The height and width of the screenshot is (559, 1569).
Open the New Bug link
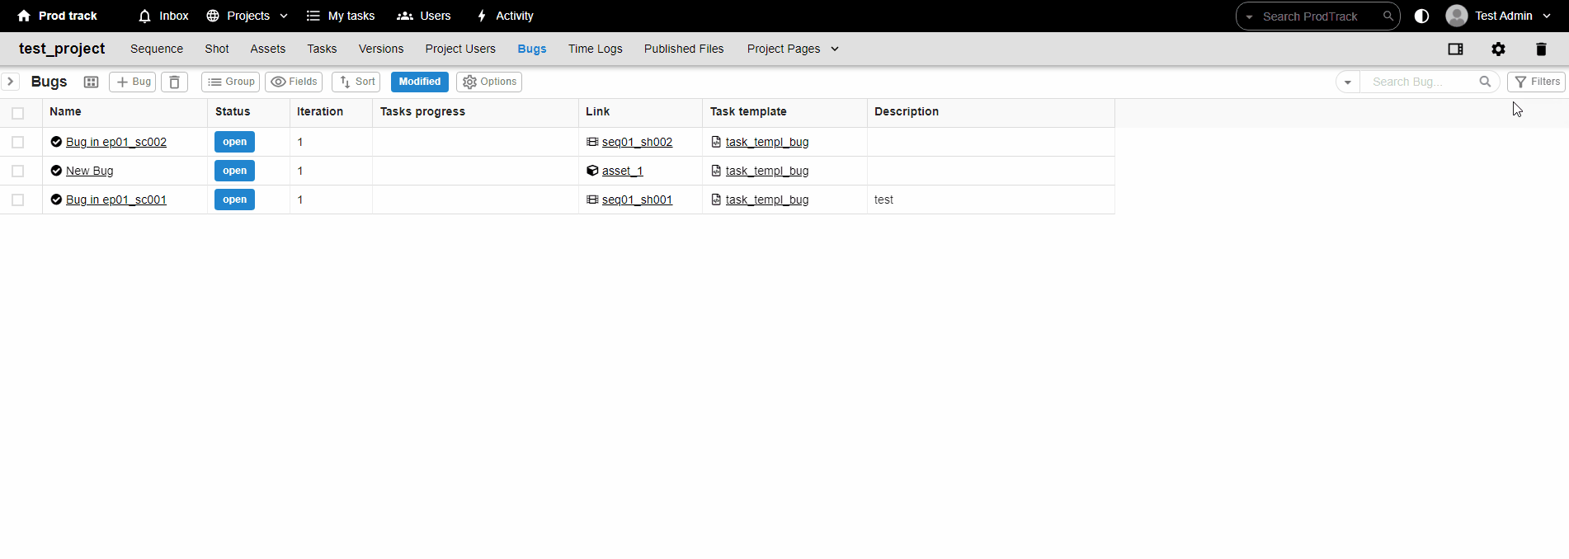click(x=90, y=171)
